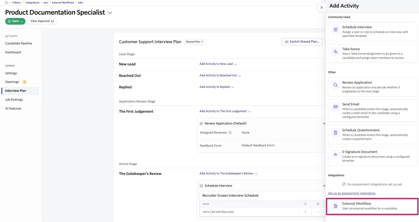Click the Review Application magnifier icon

pyautogui.click(x=336, y=85)
